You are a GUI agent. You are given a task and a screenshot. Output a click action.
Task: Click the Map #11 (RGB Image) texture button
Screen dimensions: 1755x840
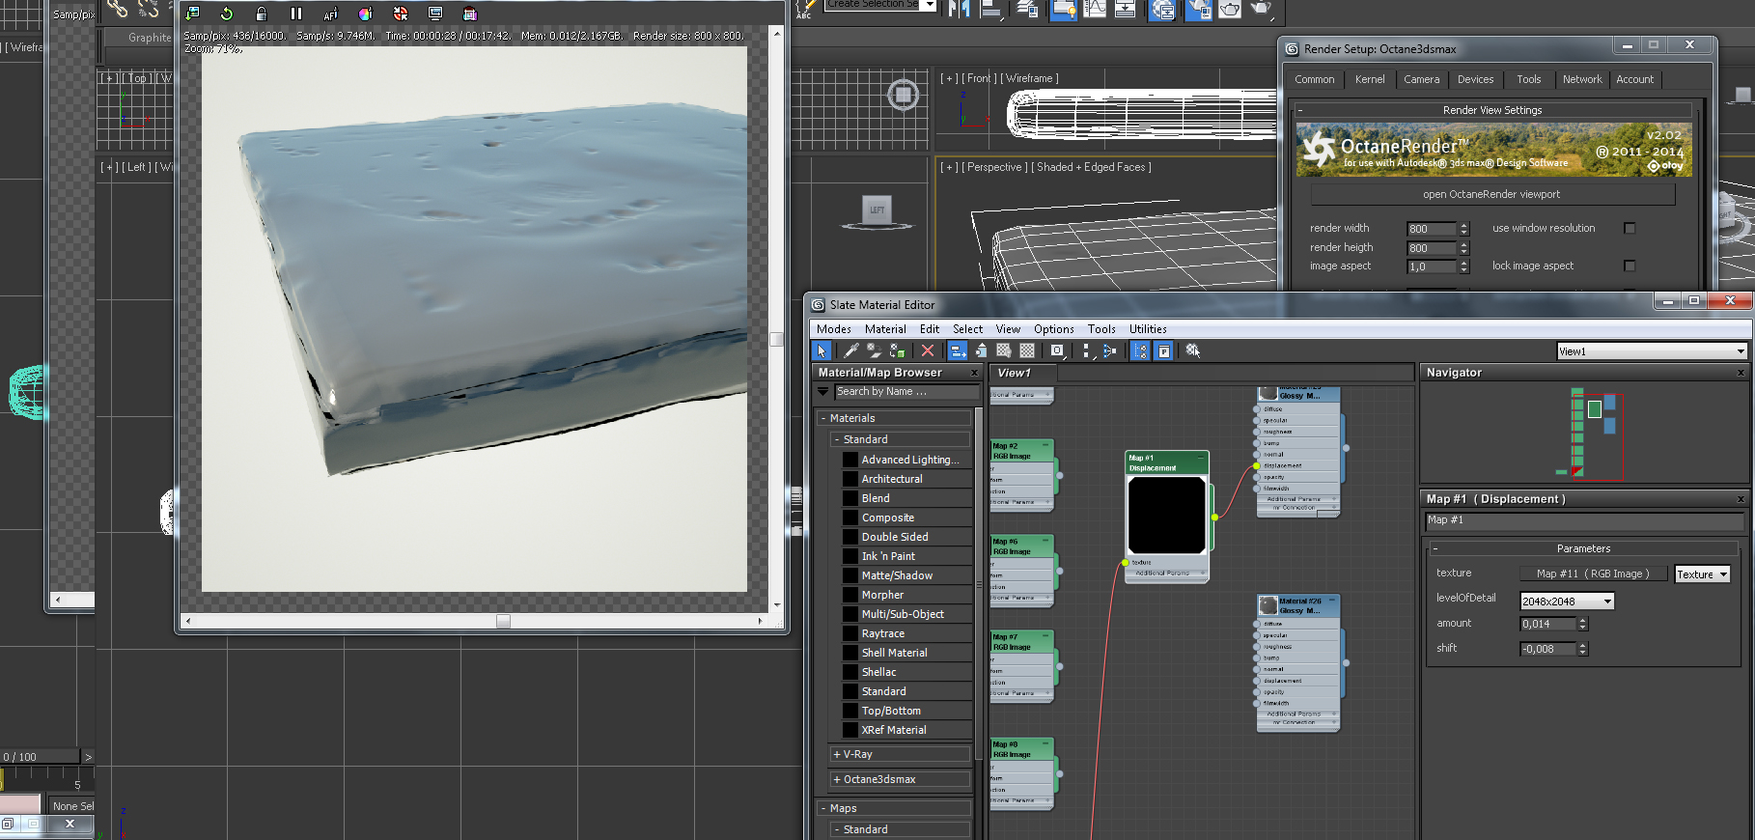point(1593,574)
